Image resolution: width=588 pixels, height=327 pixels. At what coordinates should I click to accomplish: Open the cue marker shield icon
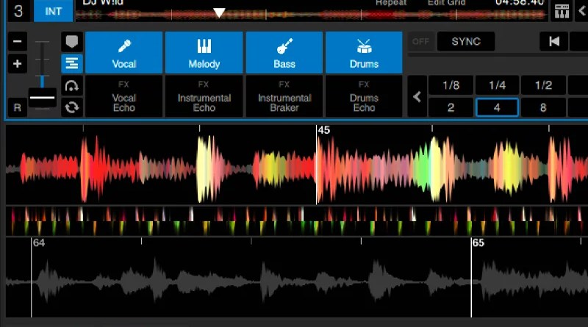[x=71, y=41]
